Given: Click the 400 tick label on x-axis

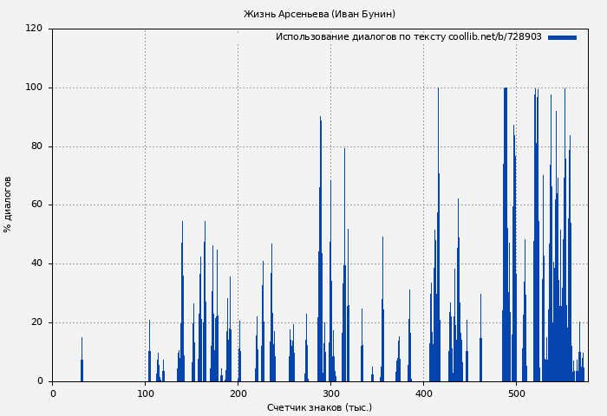Looking at the screenshot, I should coord(423,393).
